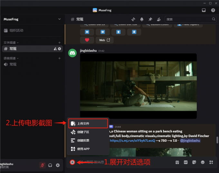Click the search magnifier icon
Screen dimensions: 219x173
214,19
